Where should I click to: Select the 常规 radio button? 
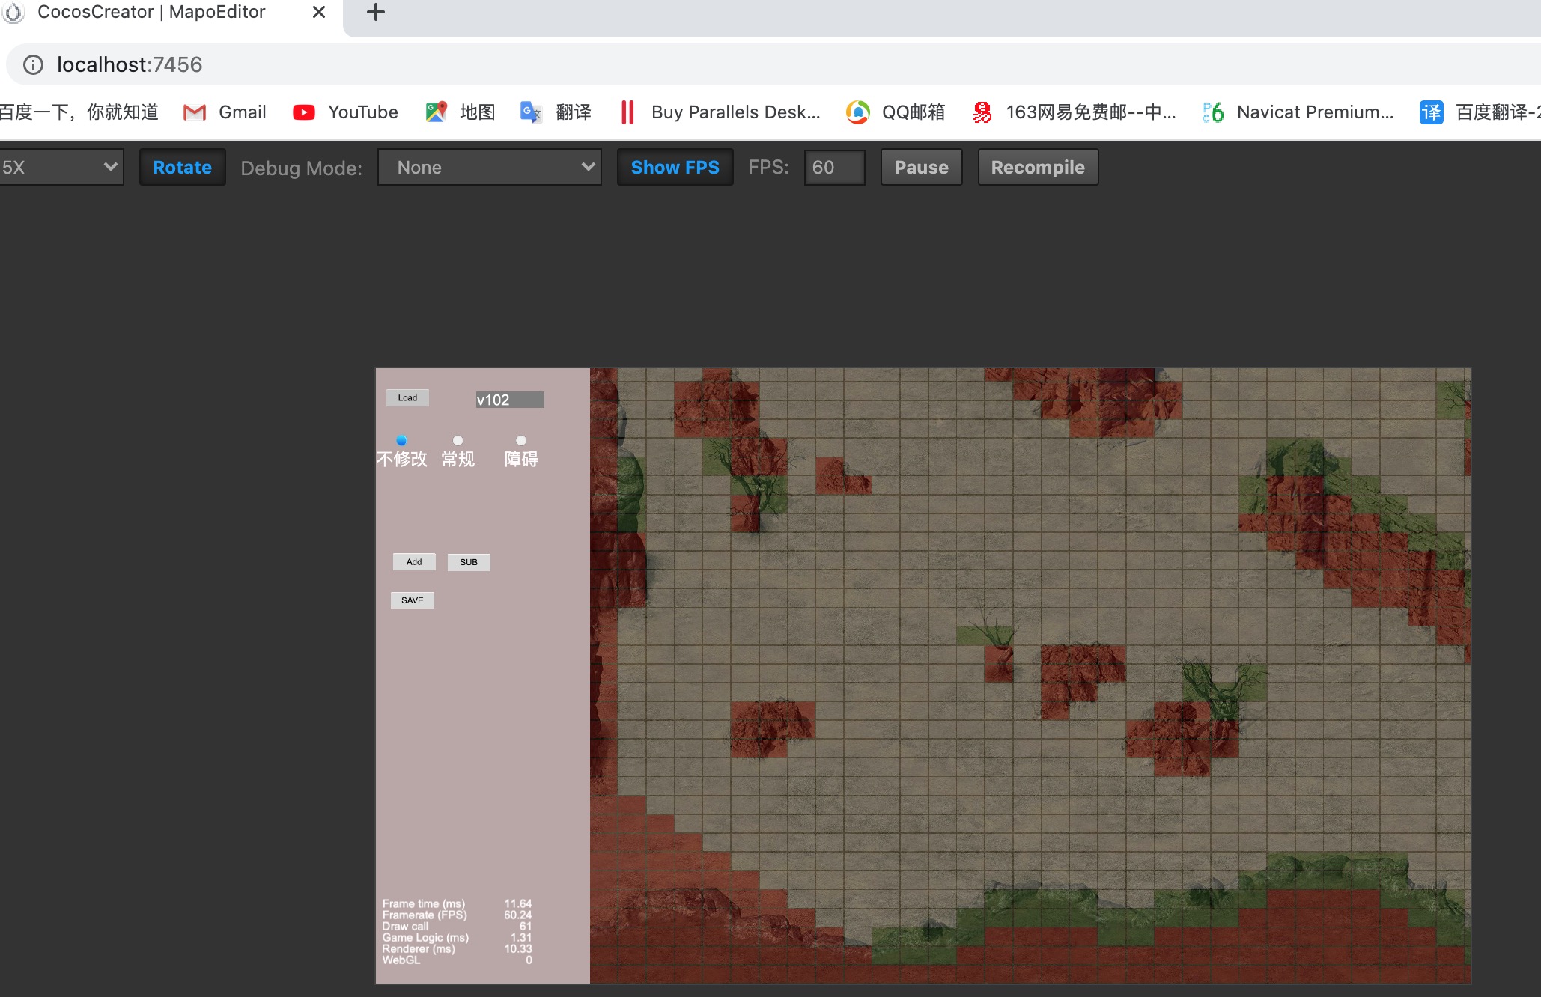(458, 440)
